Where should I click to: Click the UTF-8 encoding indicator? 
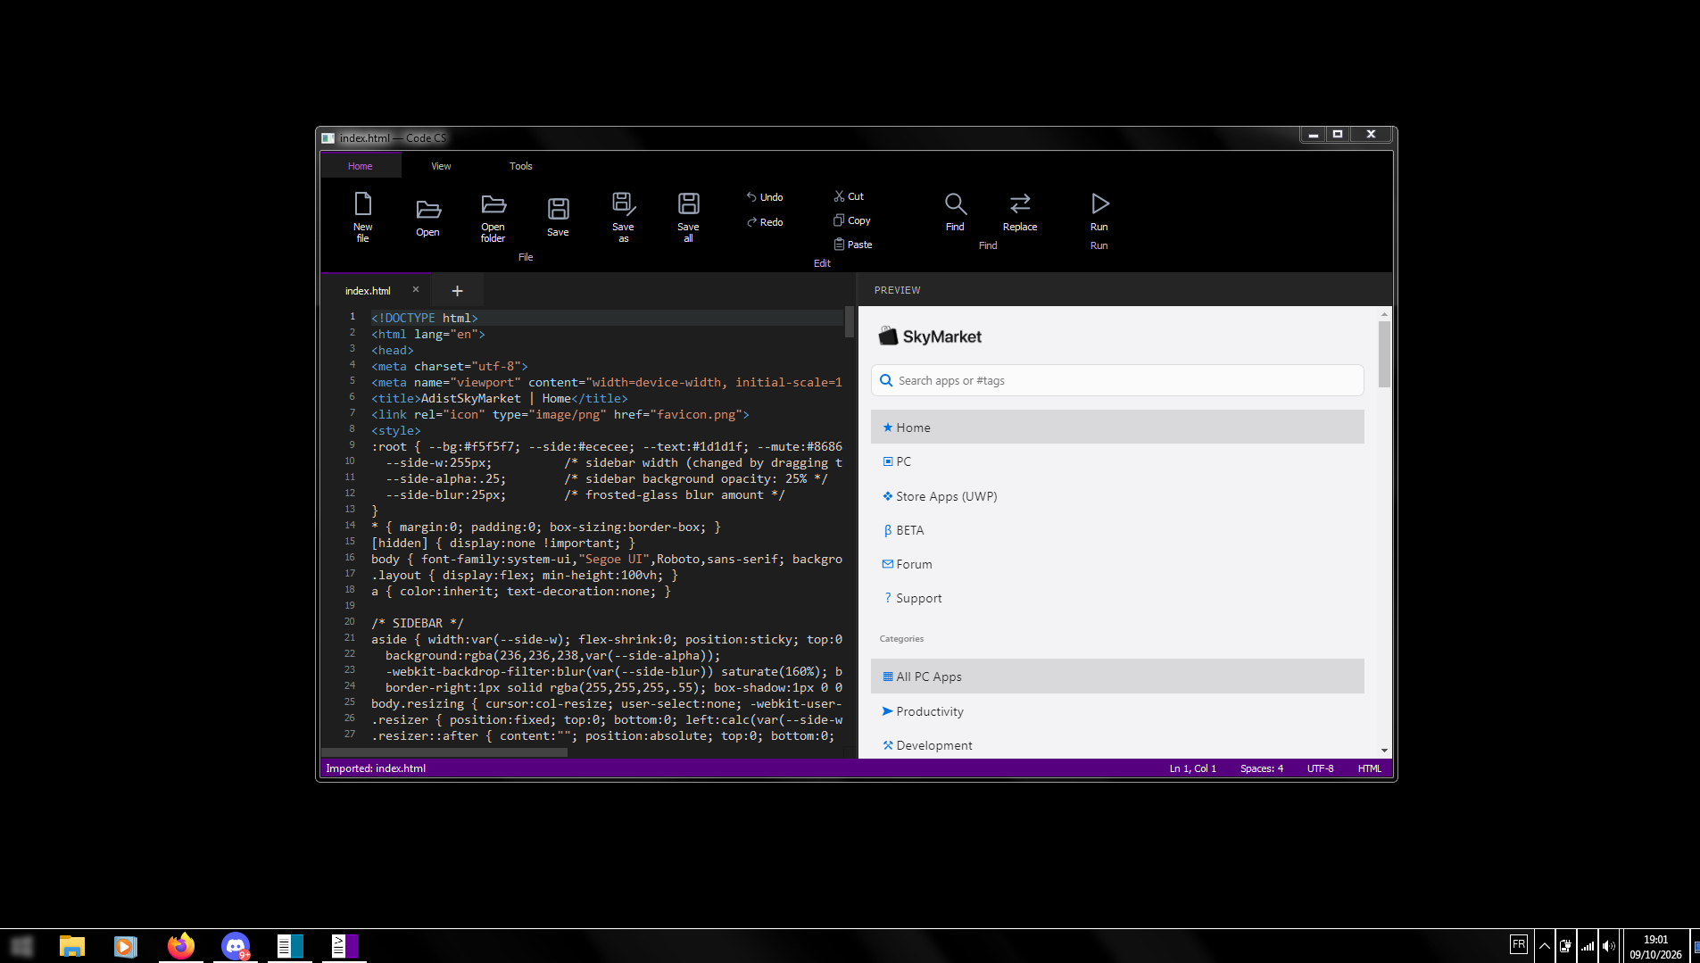click(1320, 768)
